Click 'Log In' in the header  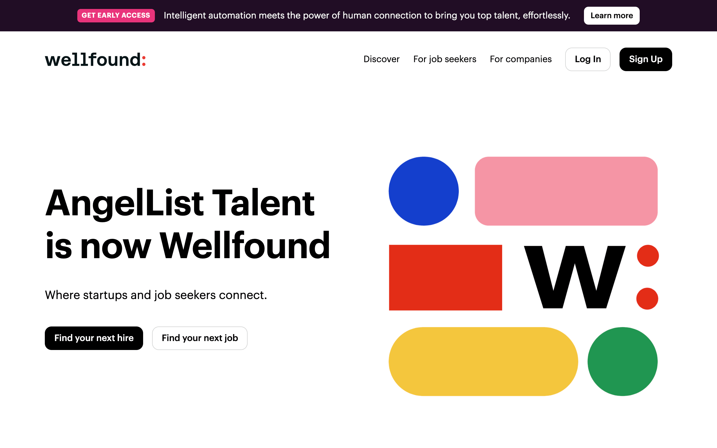pyautogui.click(x=588, y=59)
